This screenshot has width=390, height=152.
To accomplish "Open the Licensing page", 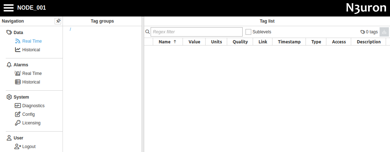I will tap(31, 123).
